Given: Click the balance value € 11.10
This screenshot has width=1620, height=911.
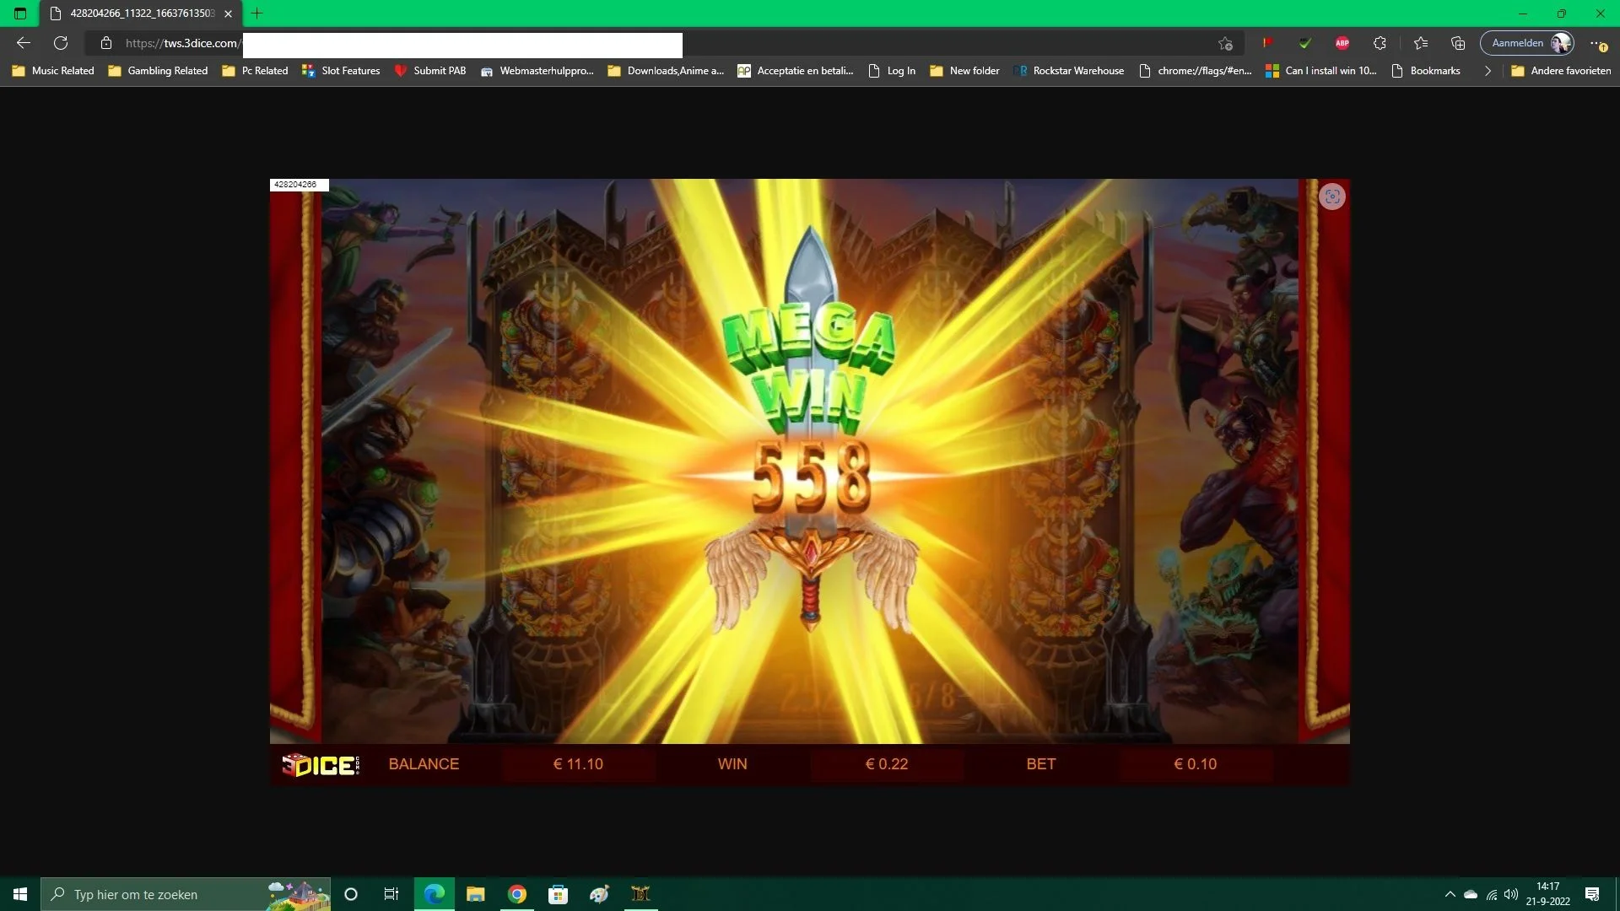Looking at the screenshot, I should point(578,764).
